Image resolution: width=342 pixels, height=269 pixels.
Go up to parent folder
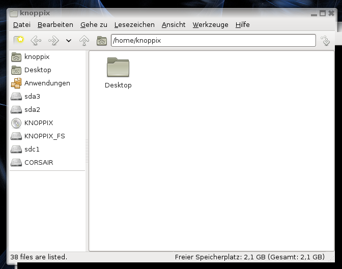(84, 41)
